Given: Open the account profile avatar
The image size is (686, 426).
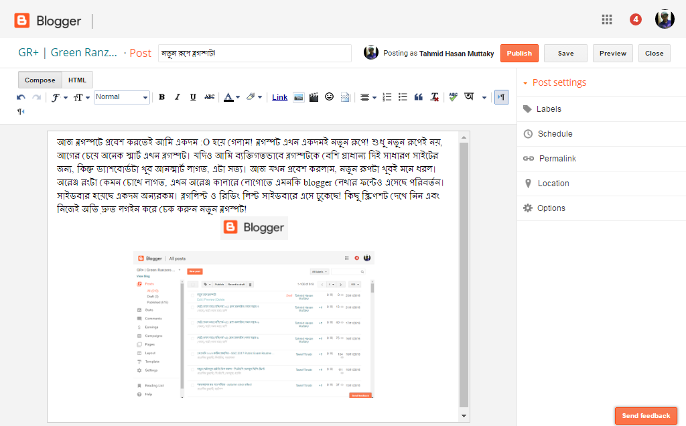Looking at the screenshot, I should click(x=665, y=19).
